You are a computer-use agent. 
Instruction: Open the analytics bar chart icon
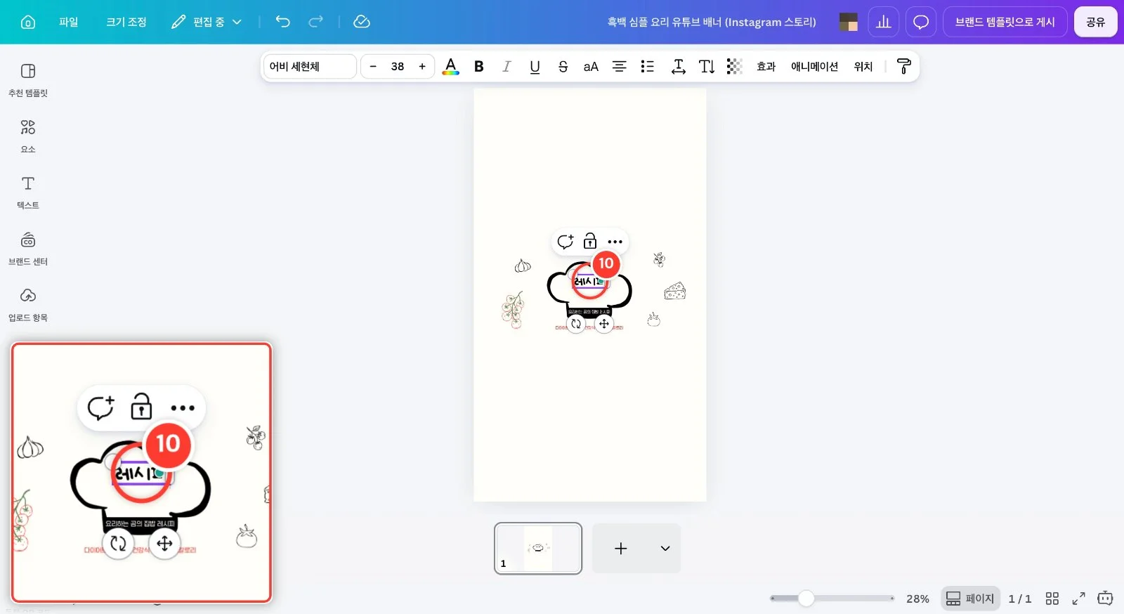(884, 22)
